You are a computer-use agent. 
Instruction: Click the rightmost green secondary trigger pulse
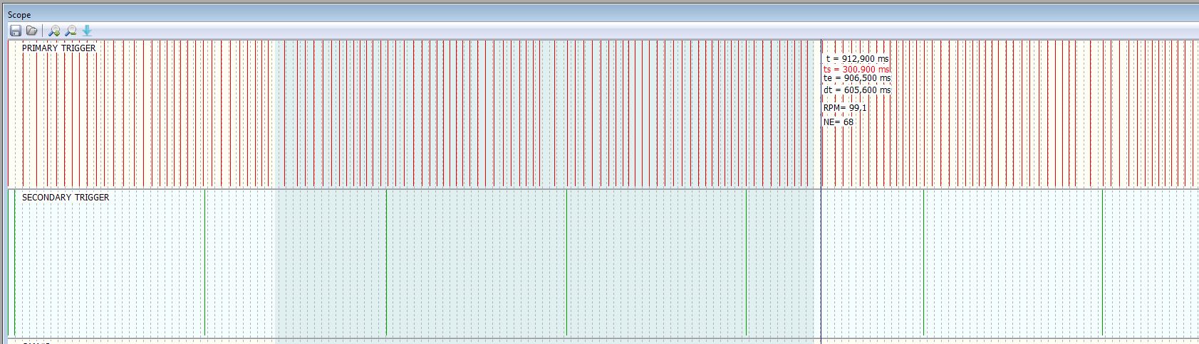click(1102, 263)
